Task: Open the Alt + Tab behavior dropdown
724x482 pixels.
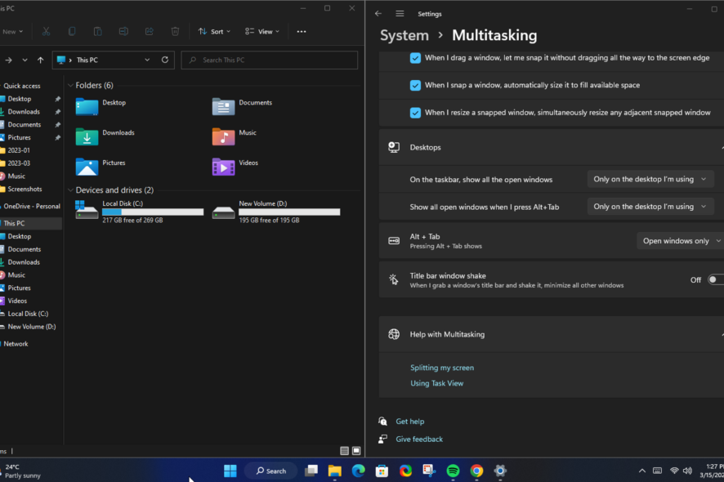Action: click(x=680, y=240)
